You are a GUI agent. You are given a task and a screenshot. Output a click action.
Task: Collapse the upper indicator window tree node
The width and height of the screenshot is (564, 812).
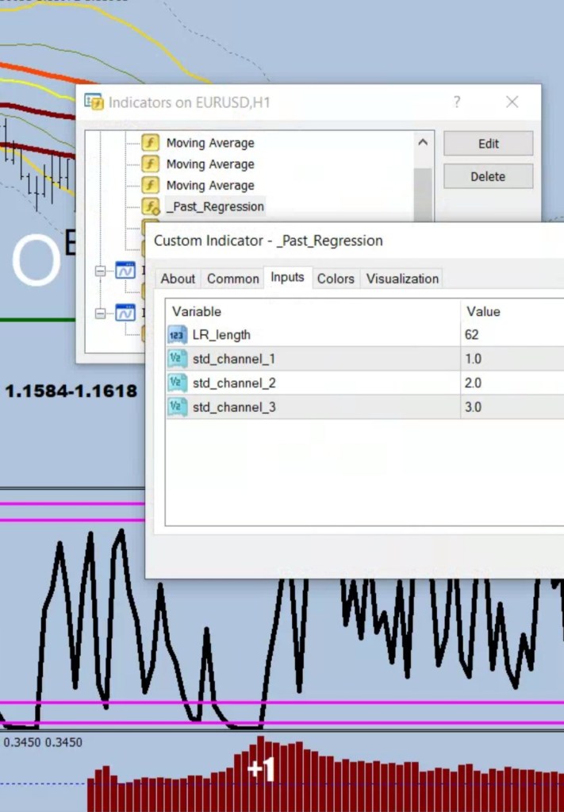coord(101,271)
